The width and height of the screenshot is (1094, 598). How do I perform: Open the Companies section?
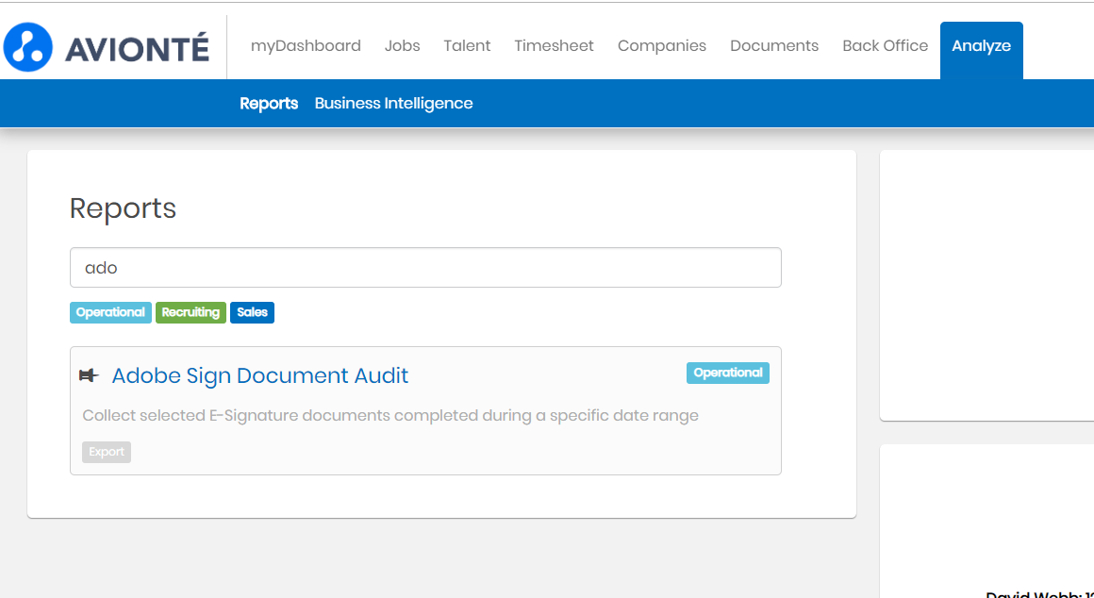(x=661, y=46)
